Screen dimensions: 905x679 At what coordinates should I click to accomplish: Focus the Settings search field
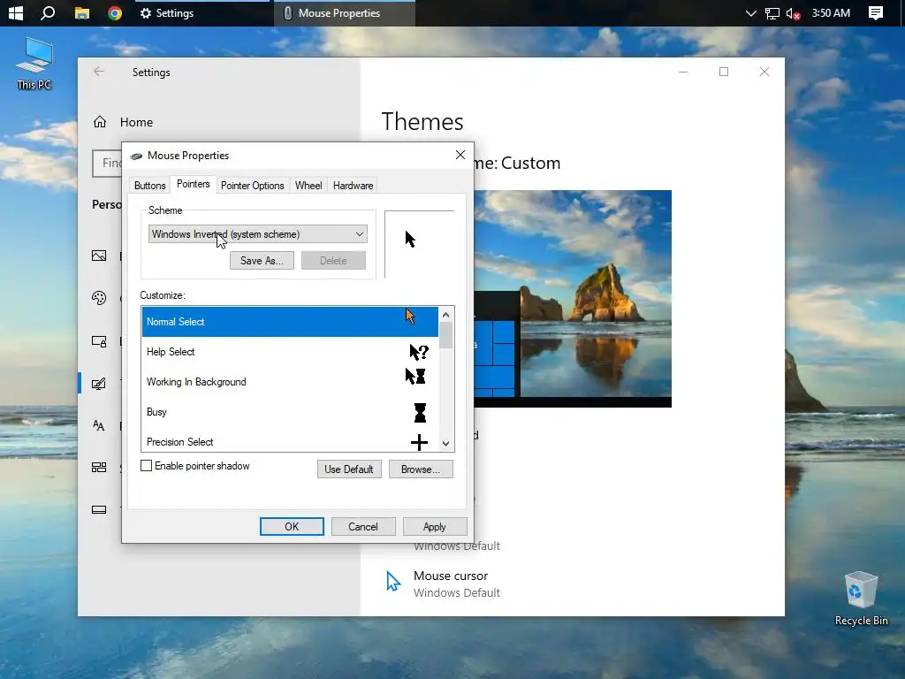coord(107,163)
